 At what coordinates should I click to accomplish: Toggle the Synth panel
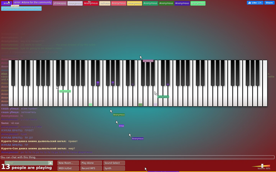click(x=114, y=168)
